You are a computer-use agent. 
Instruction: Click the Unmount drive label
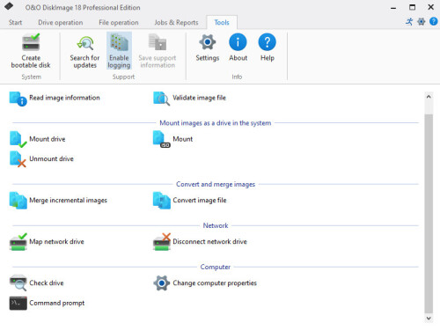[51, 158]
